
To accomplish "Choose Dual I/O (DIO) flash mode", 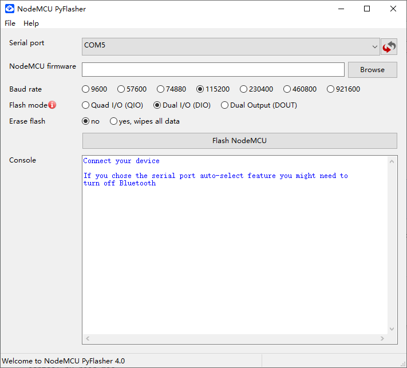I will 182,105.
